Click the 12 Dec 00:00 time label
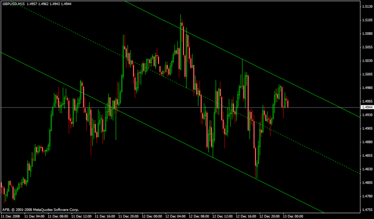Screen dimensions: 374x219 (x=152, y=216)
